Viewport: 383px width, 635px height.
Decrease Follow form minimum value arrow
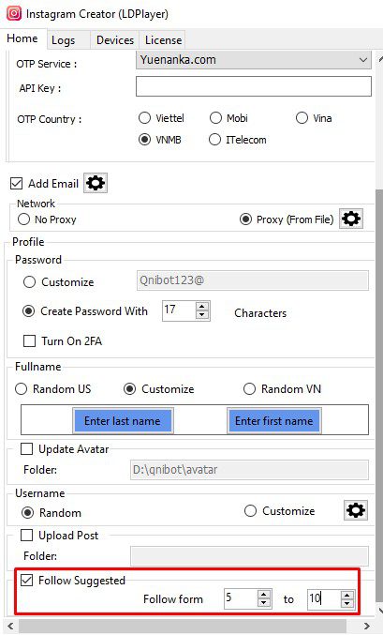tap(264, 603)
